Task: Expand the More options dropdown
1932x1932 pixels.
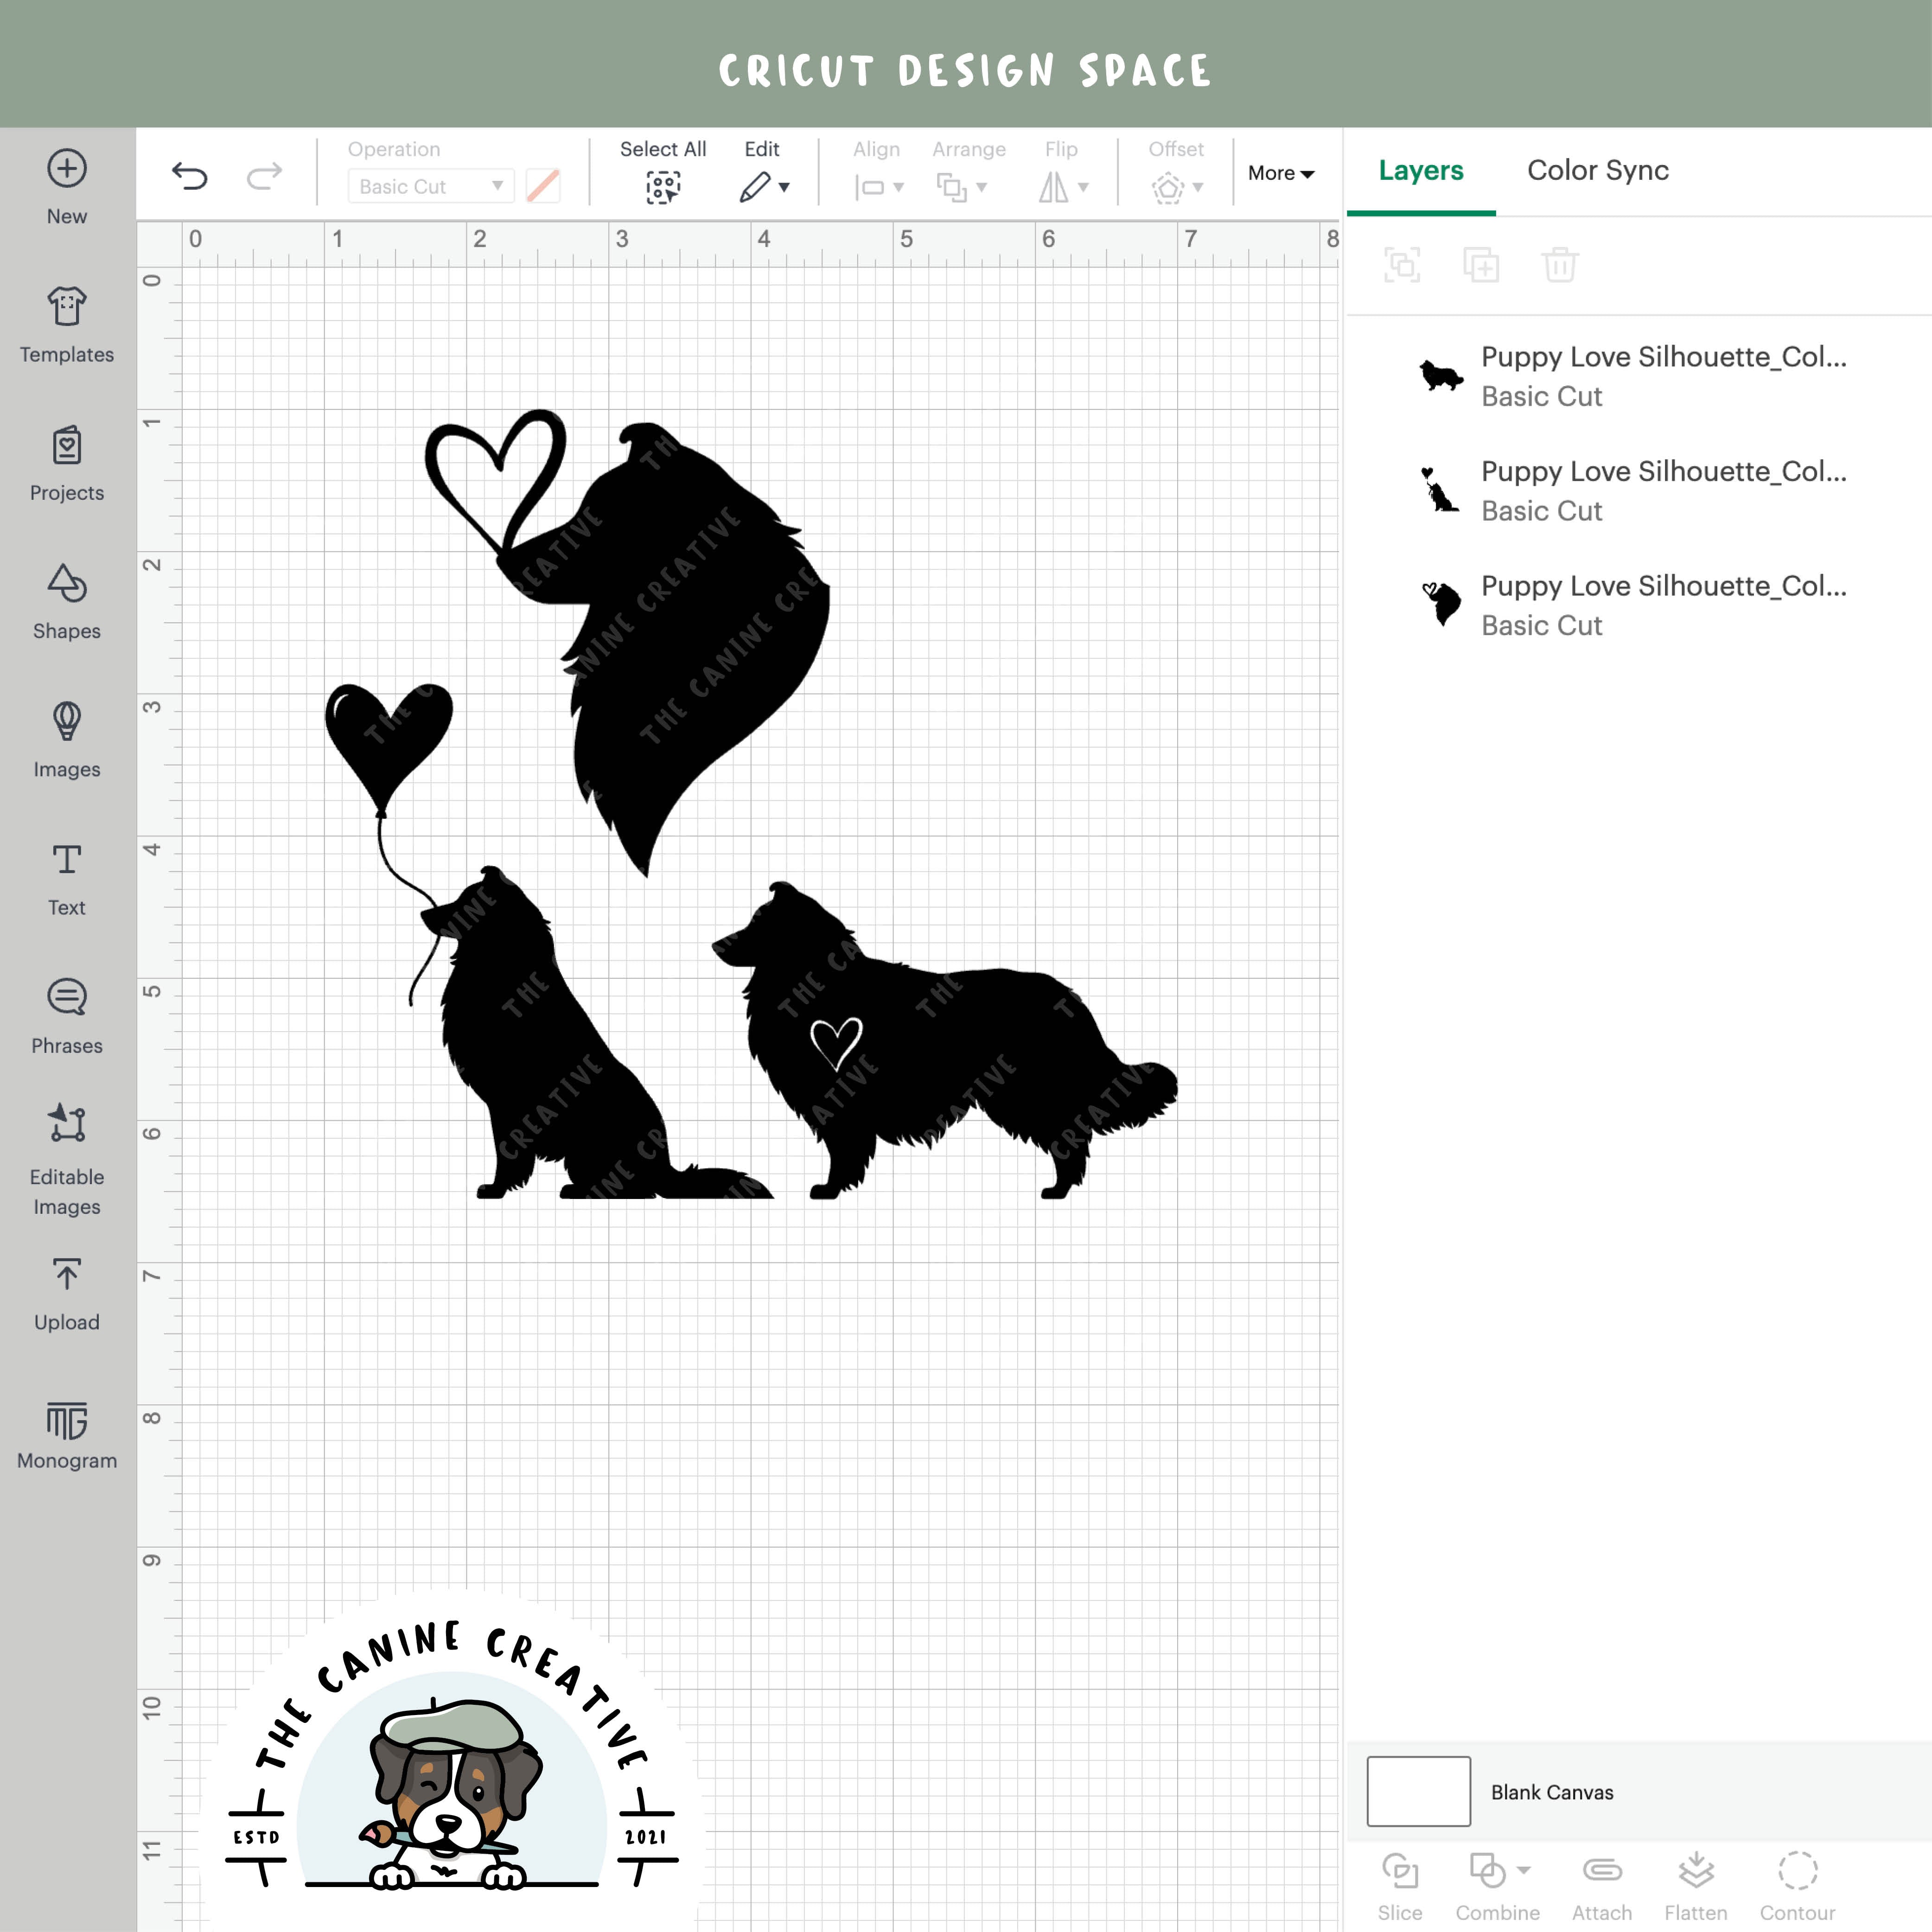Action: pyautogui.click(x=1281, y=173)
